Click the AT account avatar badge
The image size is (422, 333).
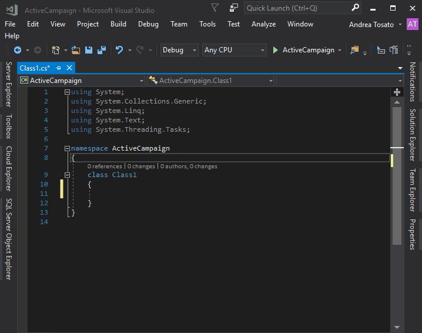click(413, 25)
